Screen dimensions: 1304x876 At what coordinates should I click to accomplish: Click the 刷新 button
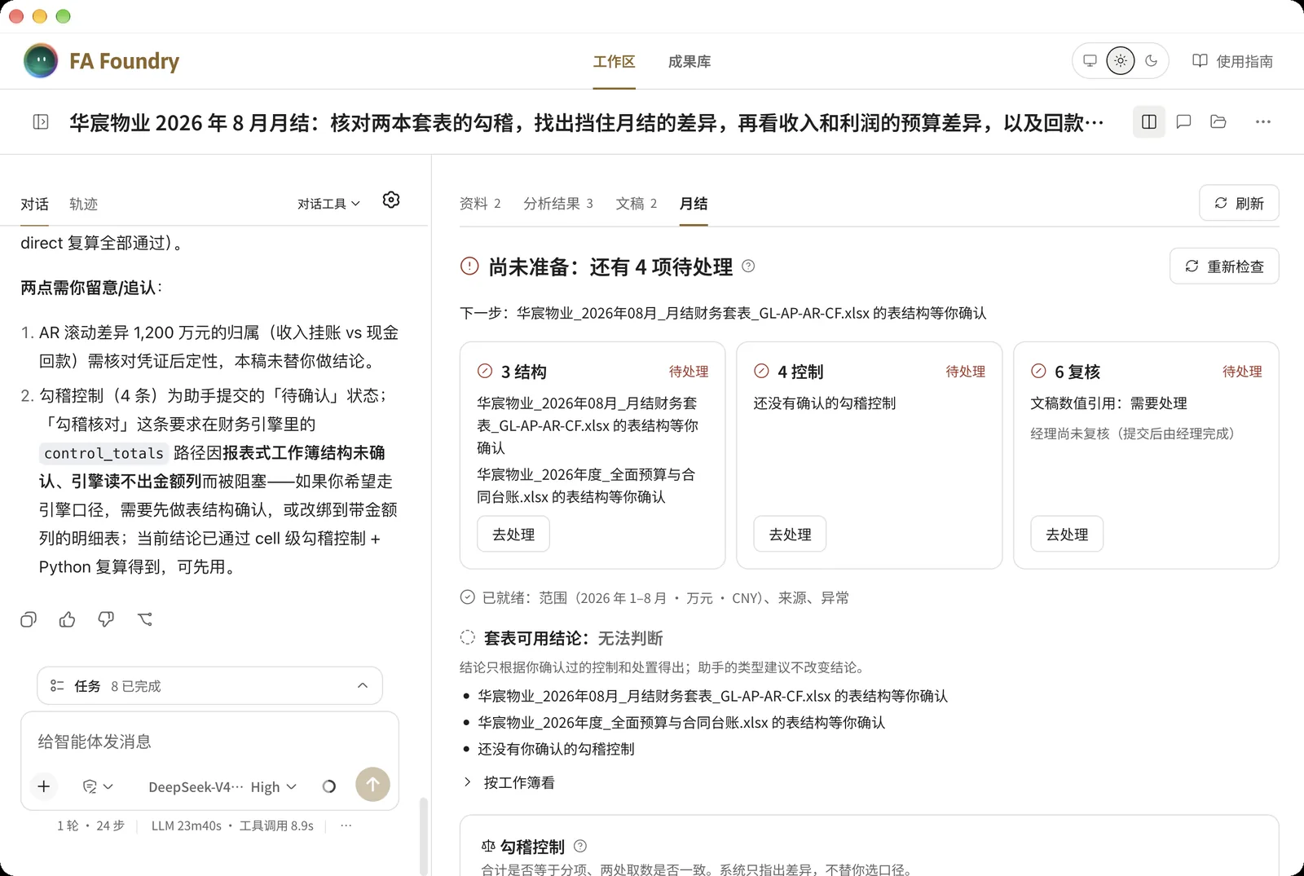click(x=1239, y=203)
